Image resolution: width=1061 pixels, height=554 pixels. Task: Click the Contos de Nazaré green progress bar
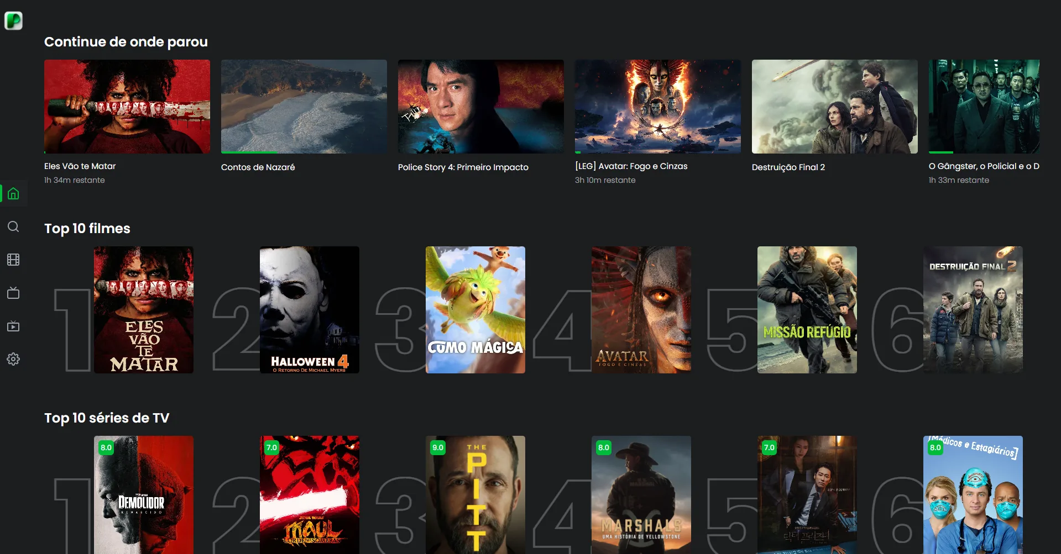(249, 152)
